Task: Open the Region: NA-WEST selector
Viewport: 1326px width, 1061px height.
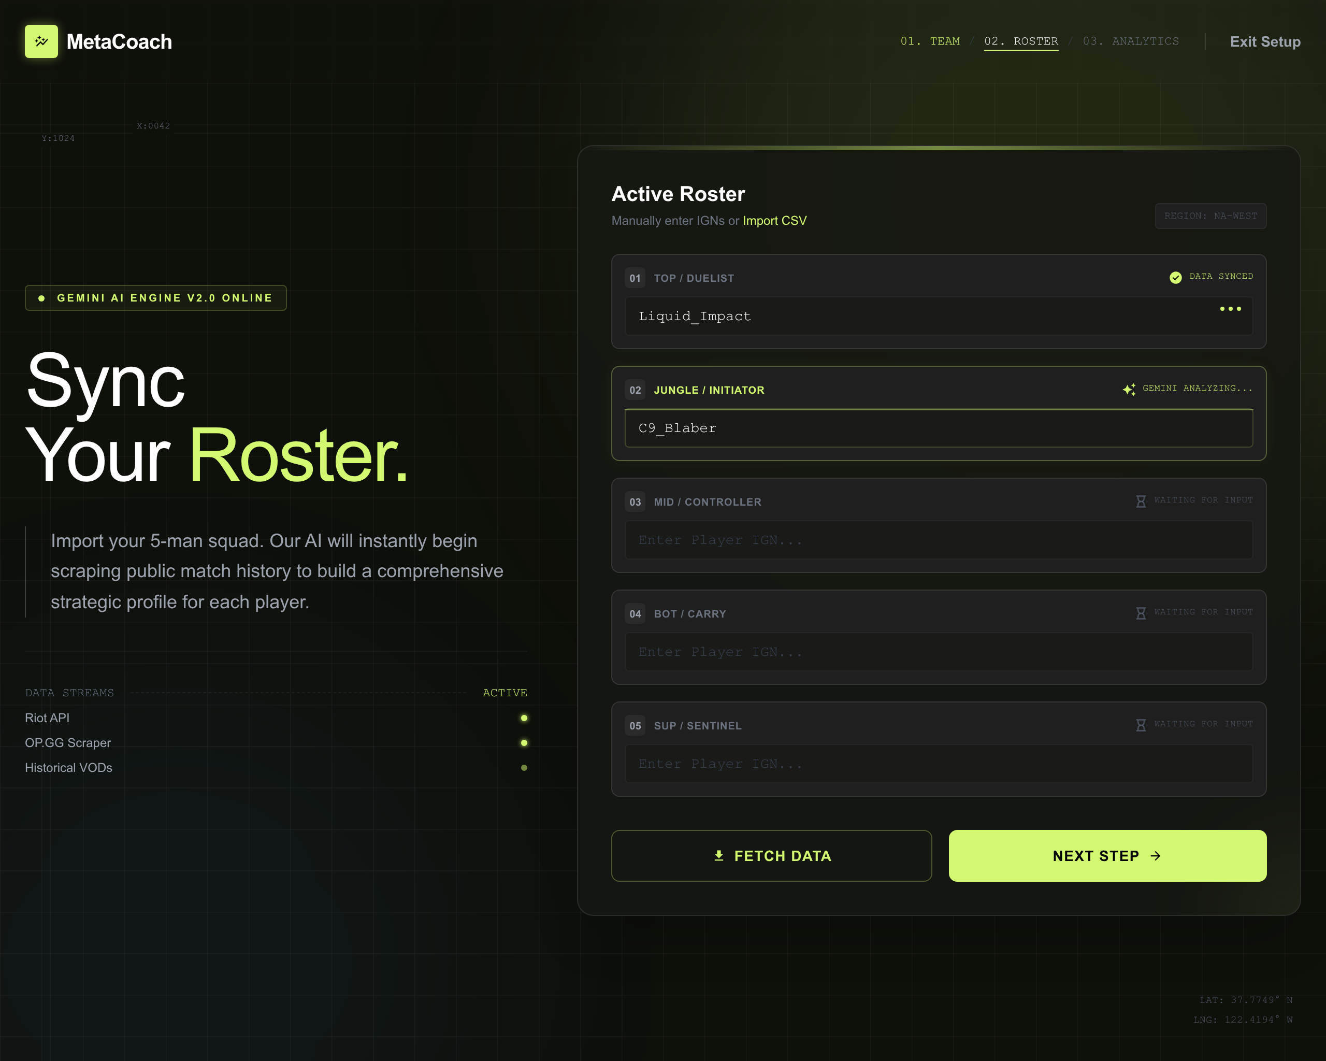Action: 1210,216
